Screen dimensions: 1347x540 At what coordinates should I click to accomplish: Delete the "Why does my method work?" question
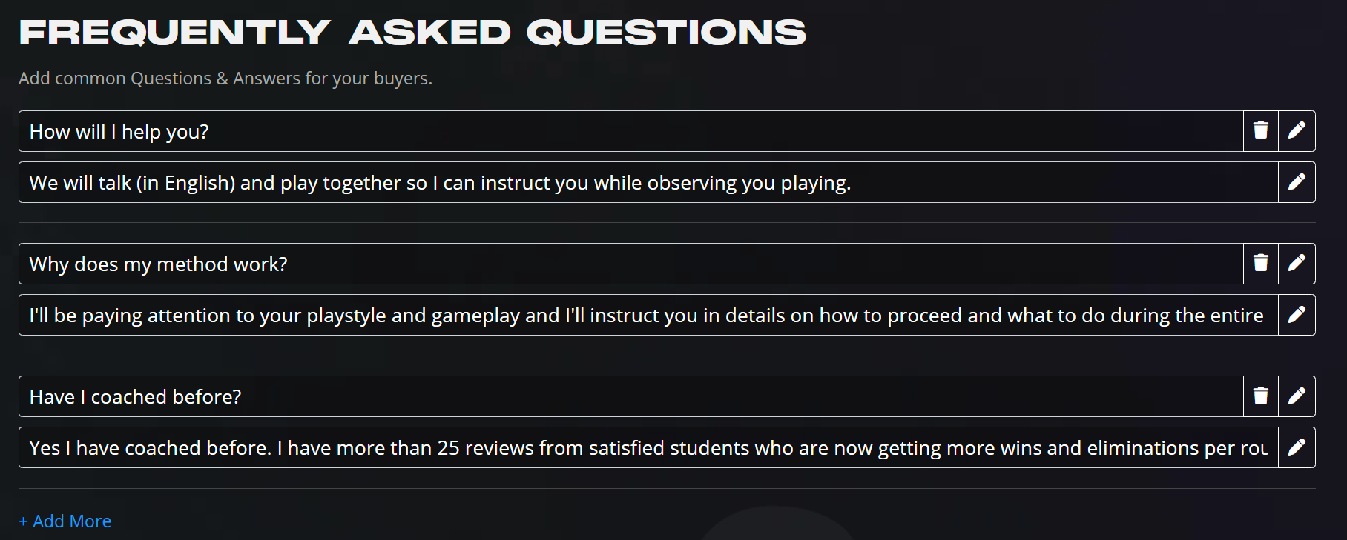[x=1260, y=264]
